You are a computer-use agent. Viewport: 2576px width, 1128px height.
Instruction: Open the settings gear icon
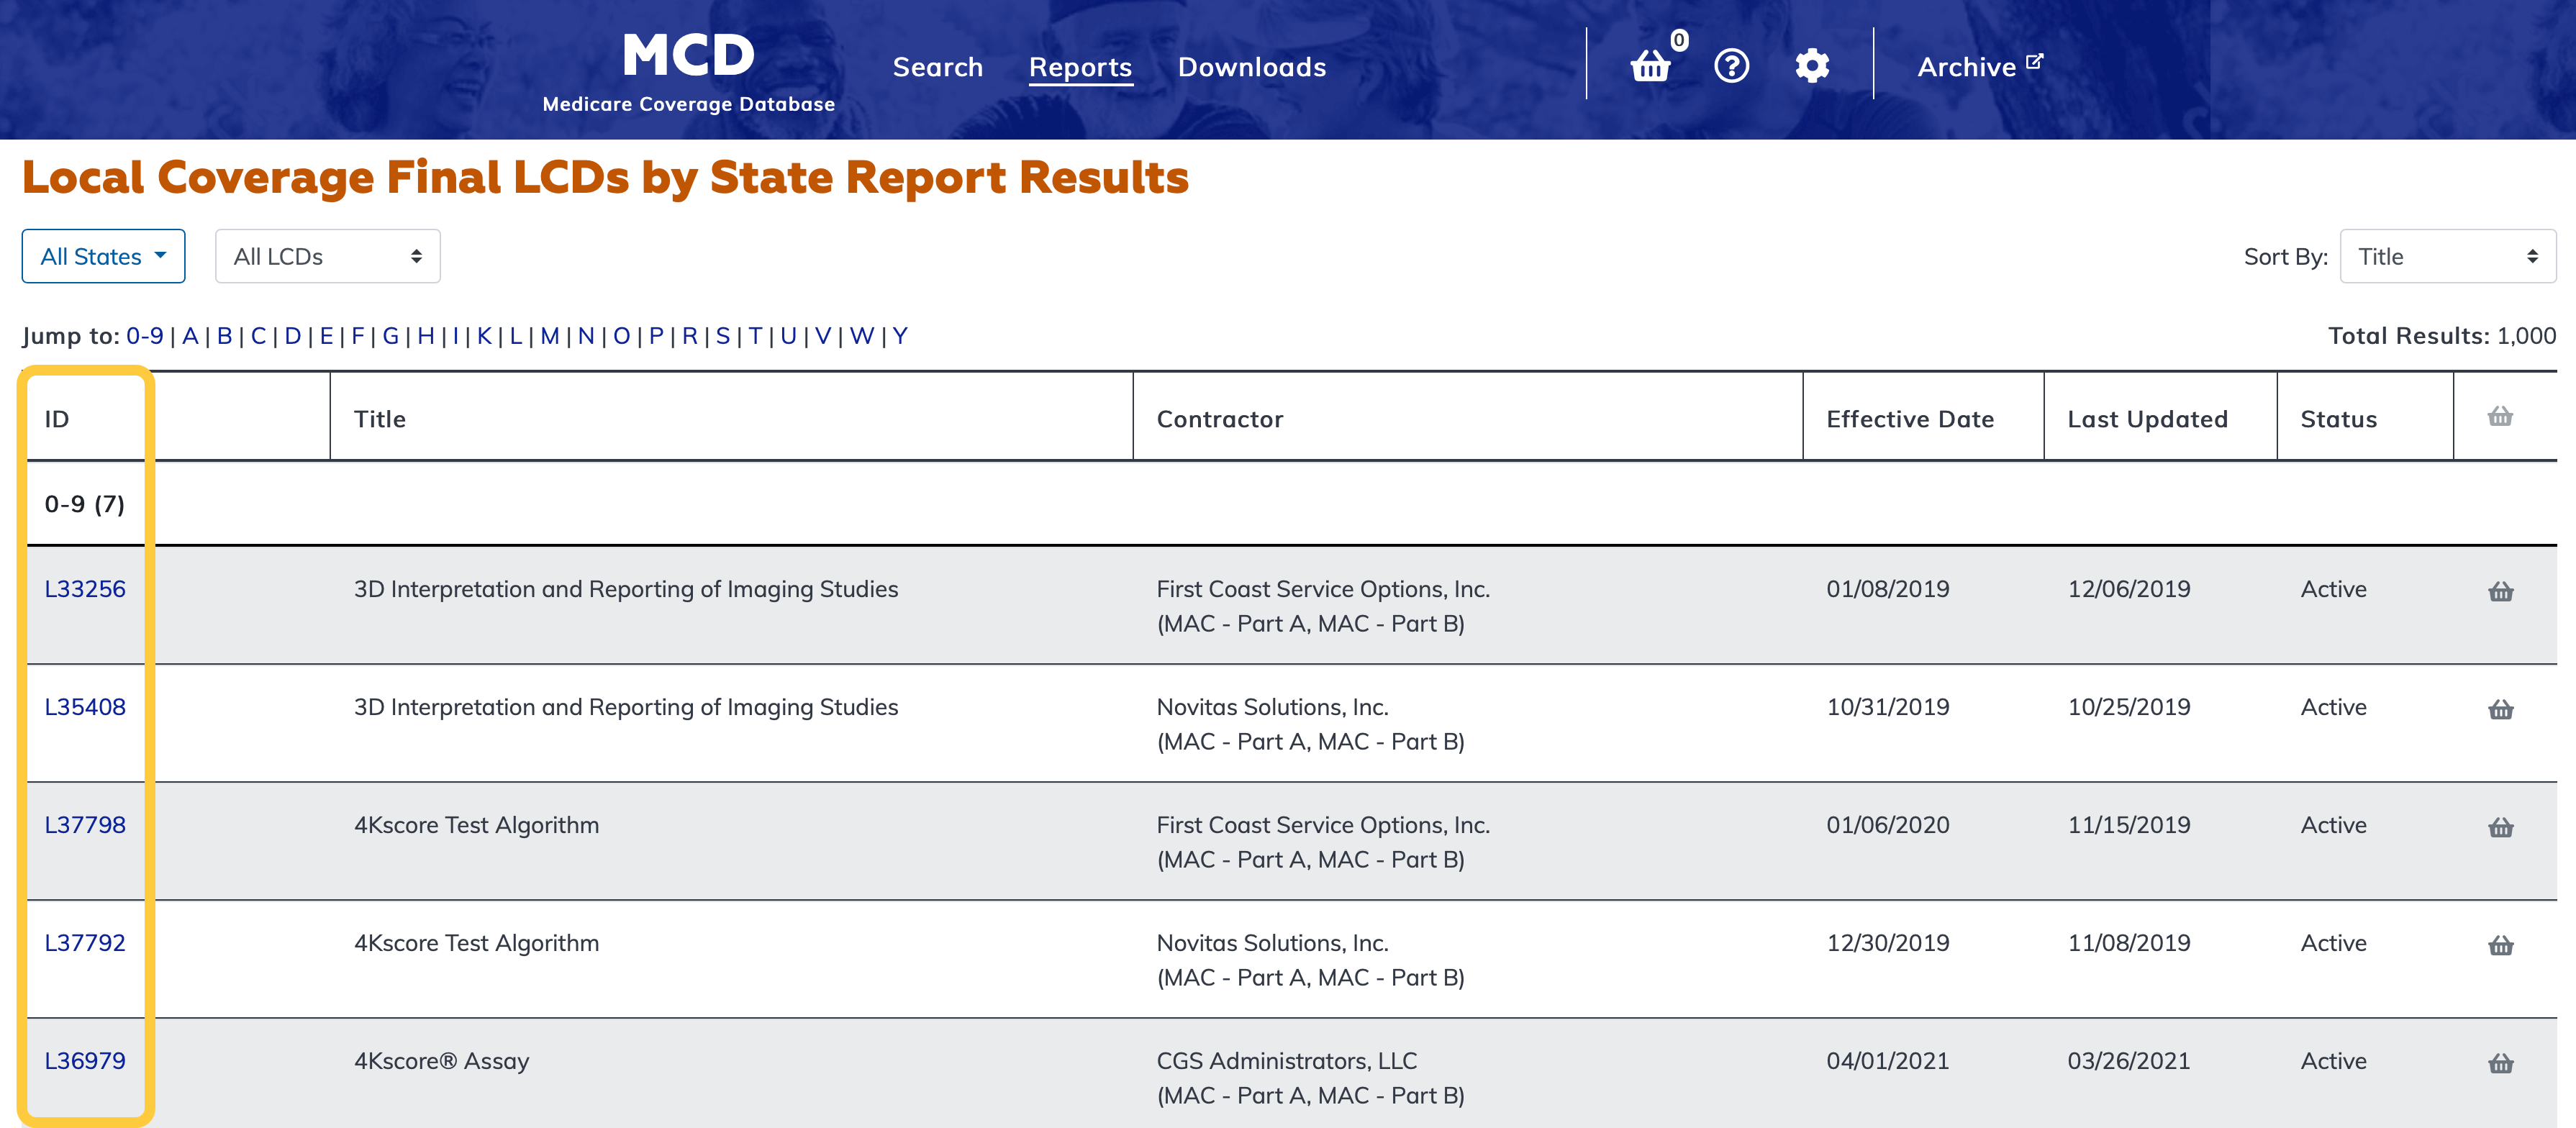click(x=1811, y=66)
